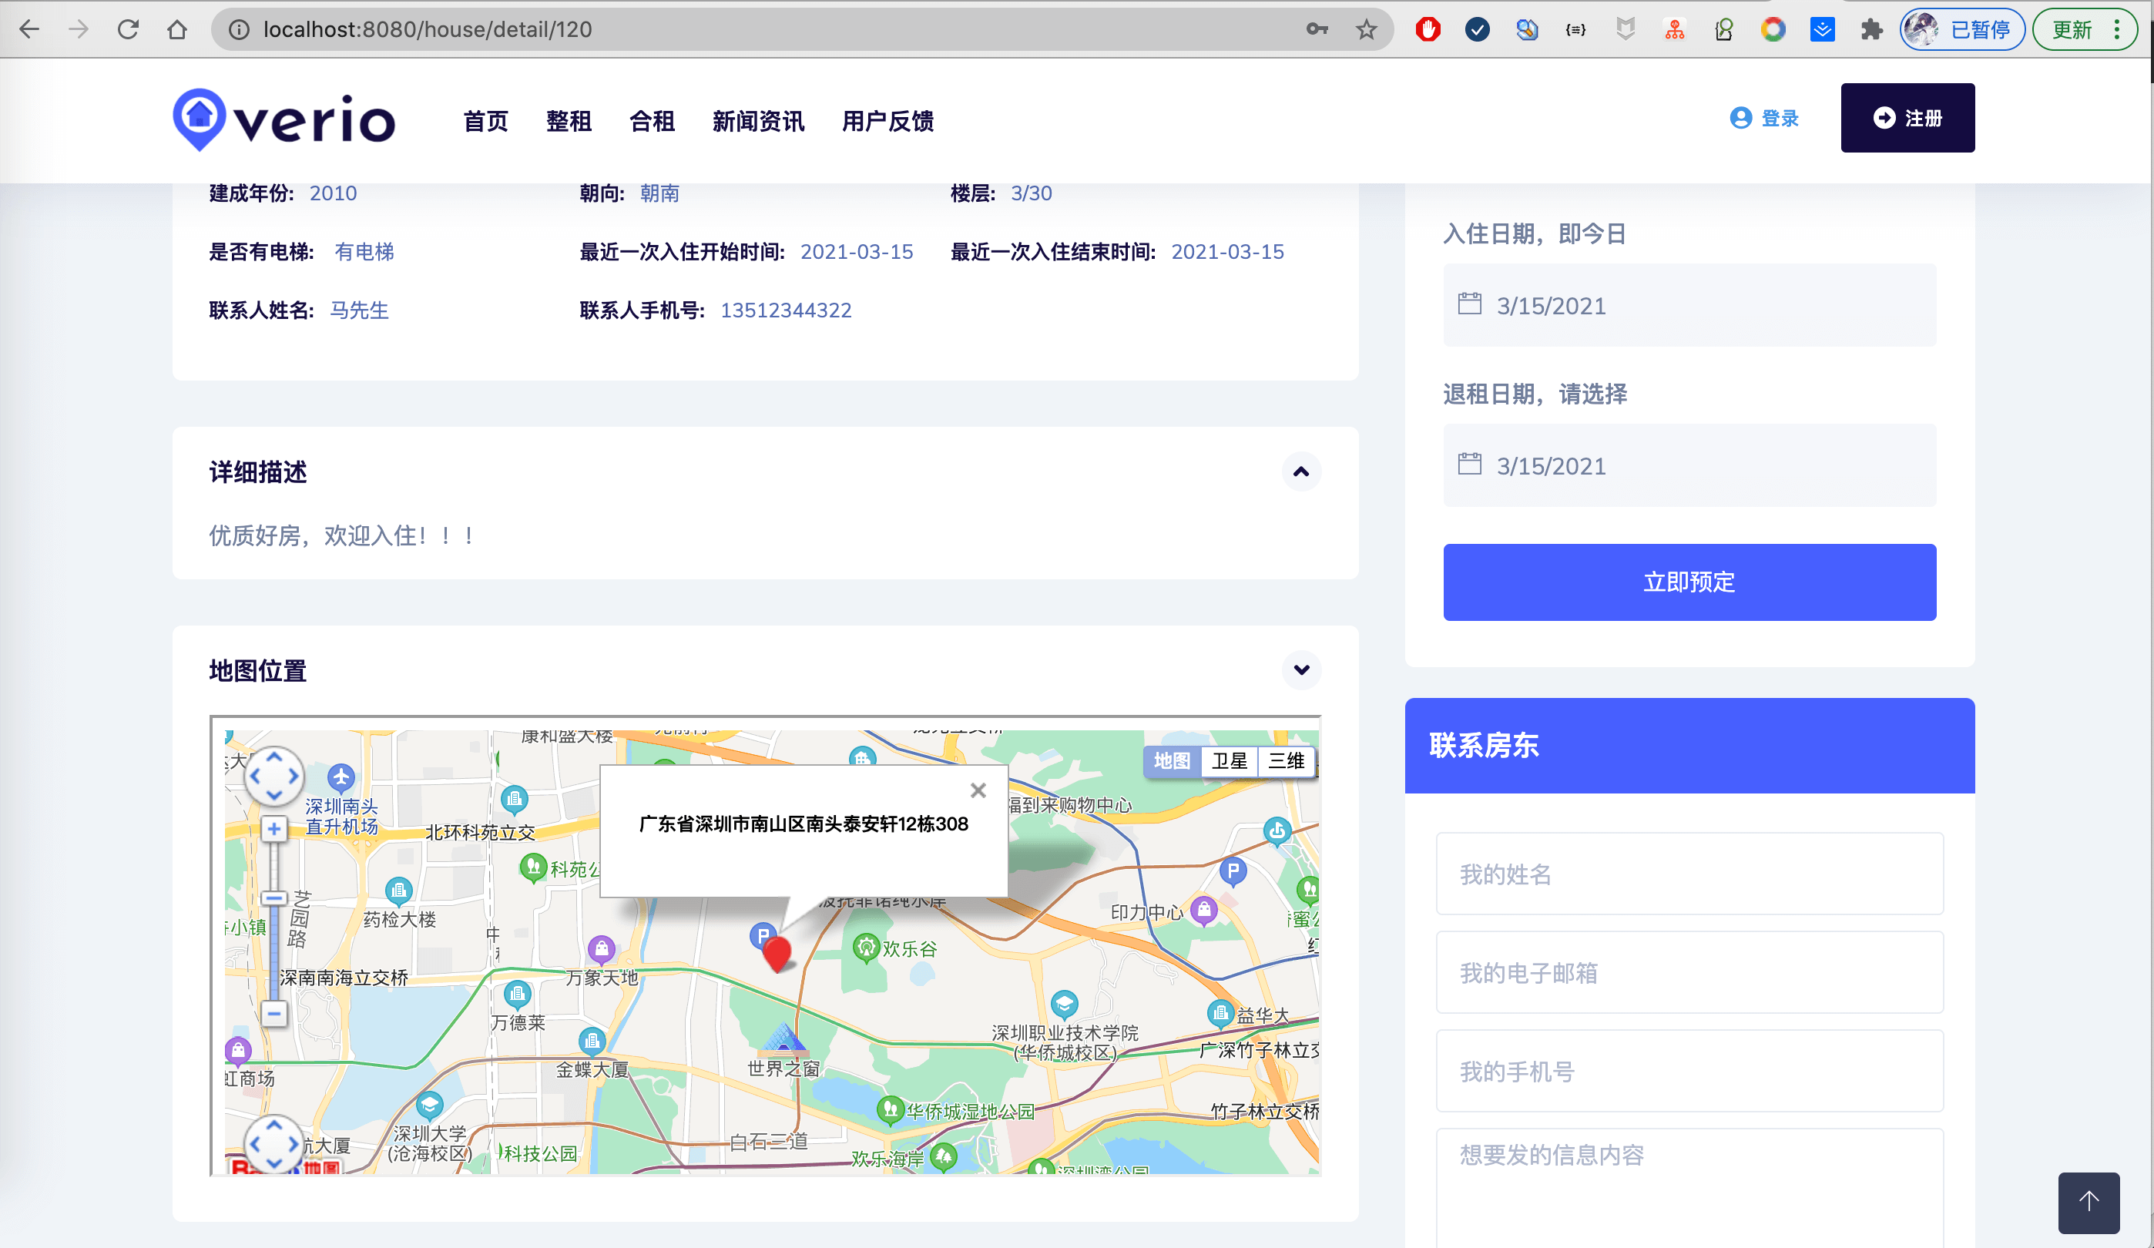Close the map address info popup
The image size is (2154, 1248).
(x=978, y=790)
